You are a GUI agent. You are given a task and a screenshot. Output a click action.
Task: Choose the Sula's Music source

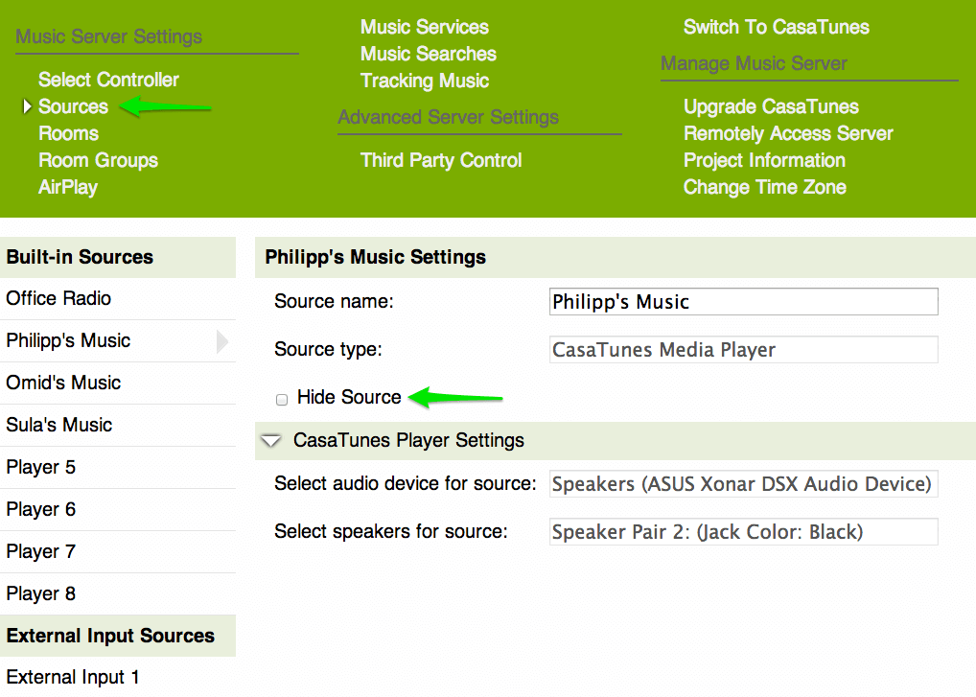click(58, 425)
